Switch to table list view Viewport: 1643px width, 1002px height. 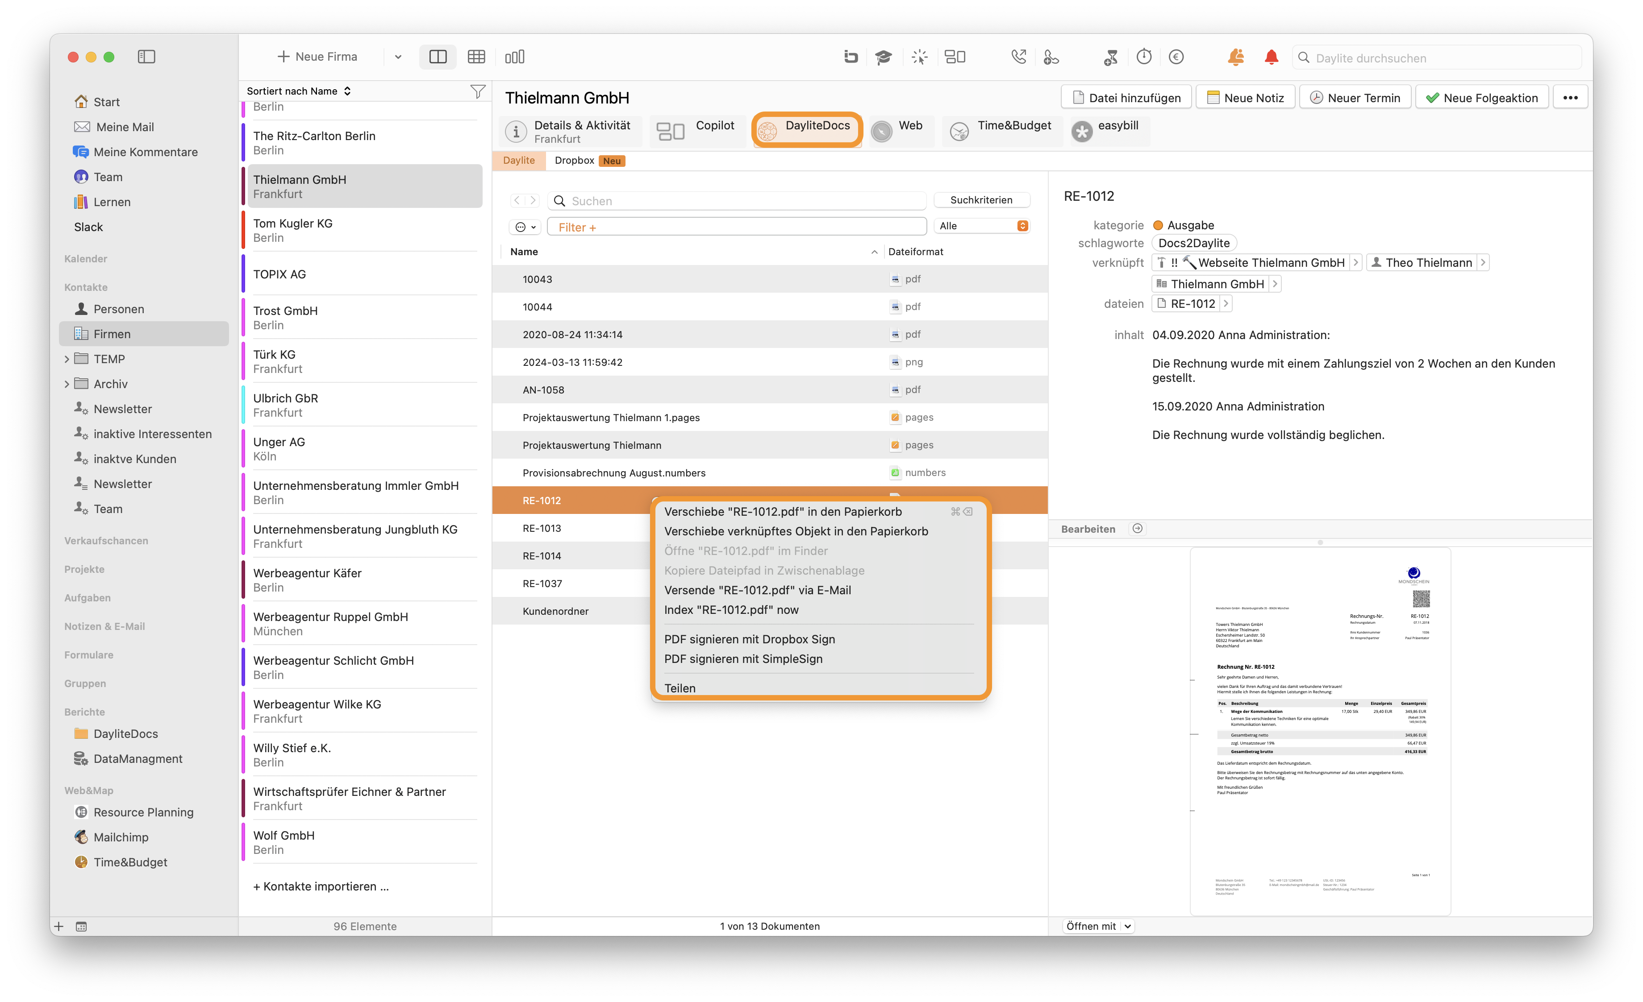[476, 57]
